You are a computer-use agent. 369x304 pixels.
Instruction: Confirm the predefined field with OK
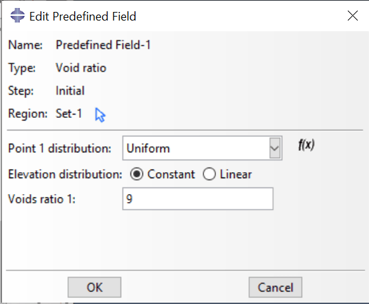[94, 287]
